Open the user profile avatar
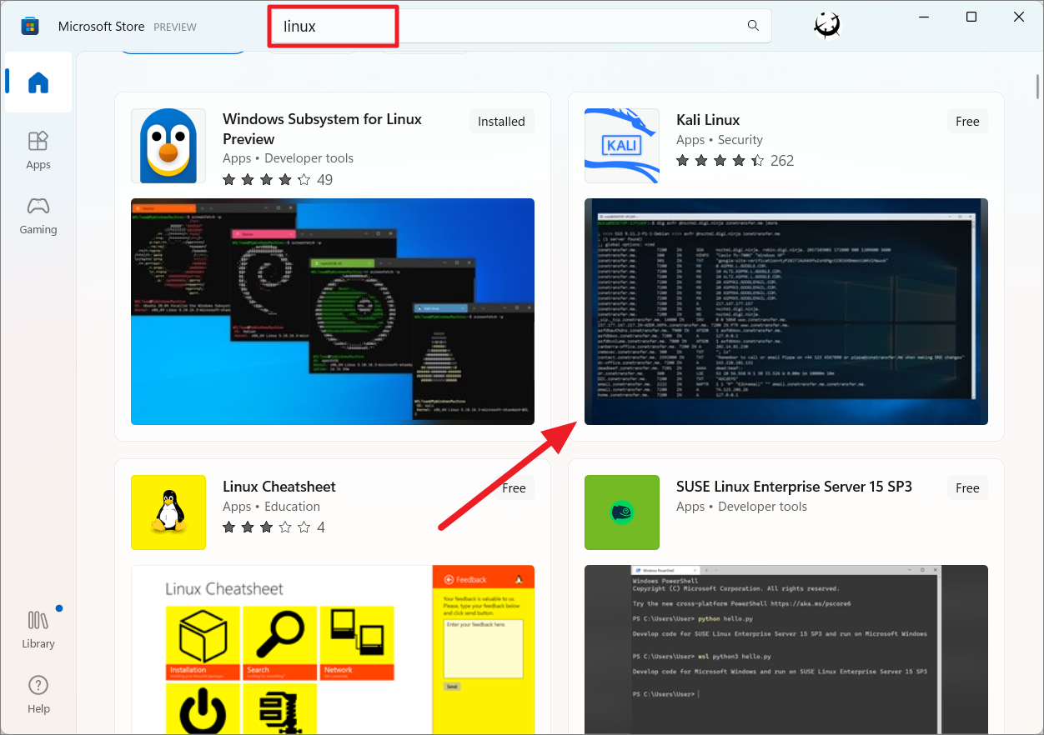 [x=827, y=26]
